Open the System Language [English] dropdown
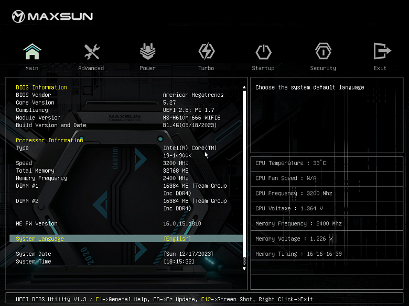Image resolution: width=409 pixels, height=306 pixels. [x=177, y=239]
